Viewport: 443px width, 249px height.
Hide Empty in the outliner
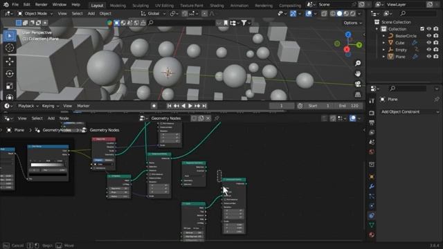point(429,50)
